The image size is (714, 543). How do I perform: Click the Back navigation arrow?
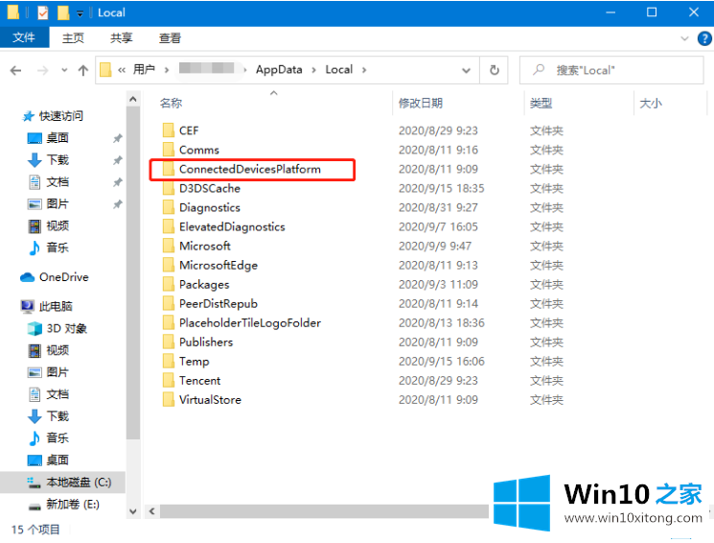tap(16, 70)
